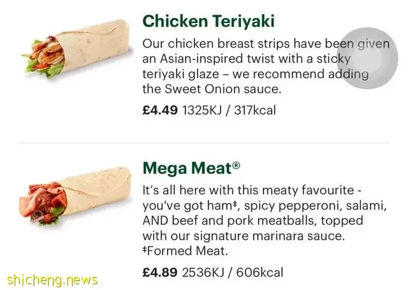The width and height of the screenshot is (408, 290).
Task: Select the Chicken Teriyaki heading
Action: coord(208,21)
